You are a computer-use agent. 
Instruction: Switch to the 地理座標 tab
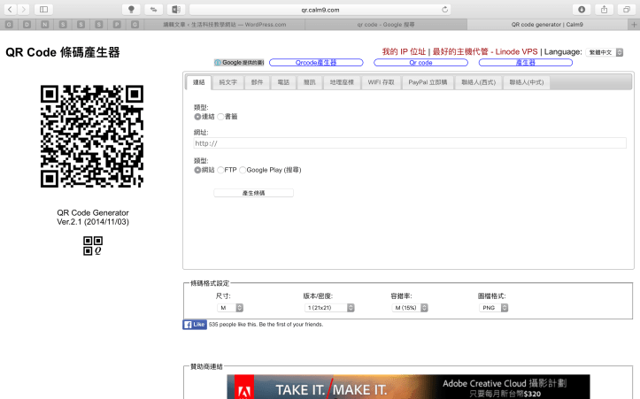click(x=342, y=82)
